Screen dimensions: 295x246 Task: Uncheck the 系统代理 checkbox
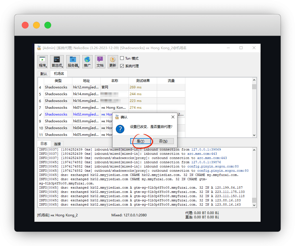click(x=122, y=66)
